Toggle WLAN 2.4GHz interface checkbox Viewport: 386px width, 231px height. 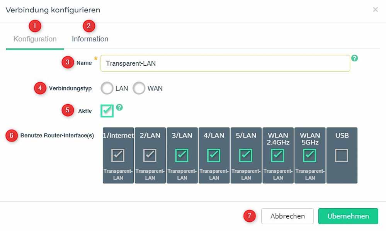coord(278,155)
